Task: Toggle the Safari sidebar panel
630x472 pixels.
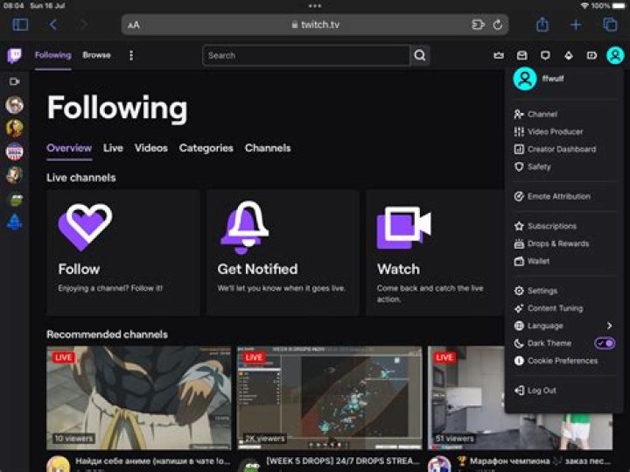Action: pyautogui.click(x=20, y=25)
